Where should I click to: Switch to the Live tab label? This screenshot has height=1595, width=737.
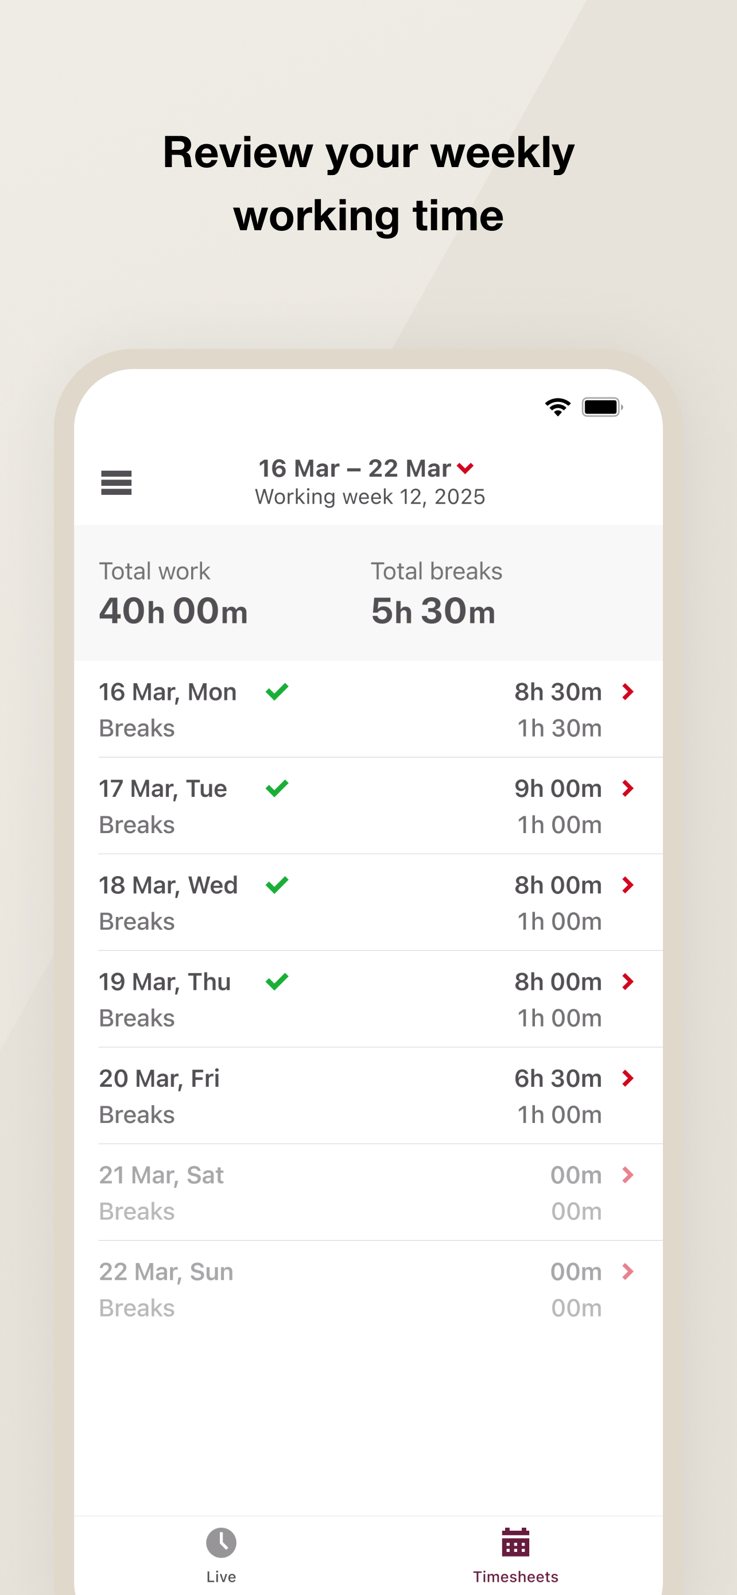point(221,1576)
